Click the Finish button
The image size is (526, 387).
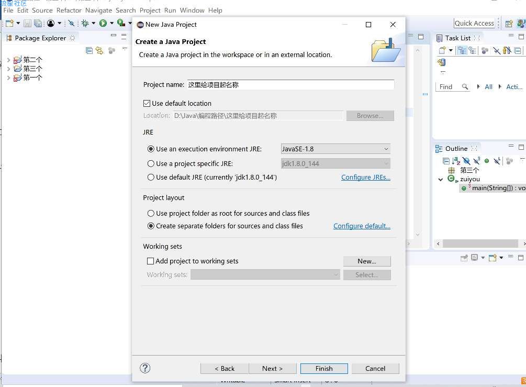coord(324,369)
